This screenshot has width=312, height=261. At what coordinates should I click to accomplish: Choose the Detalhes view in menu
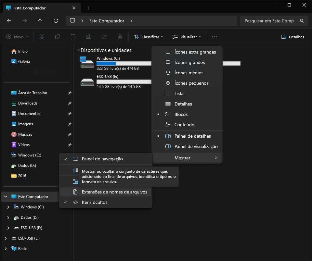pyautogui.click(x=183, y=104)
